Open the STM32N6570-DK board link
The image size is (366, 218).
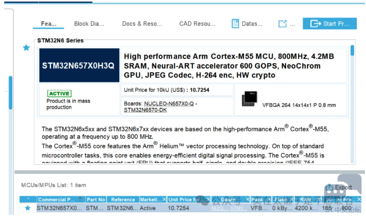pos(145,110)
